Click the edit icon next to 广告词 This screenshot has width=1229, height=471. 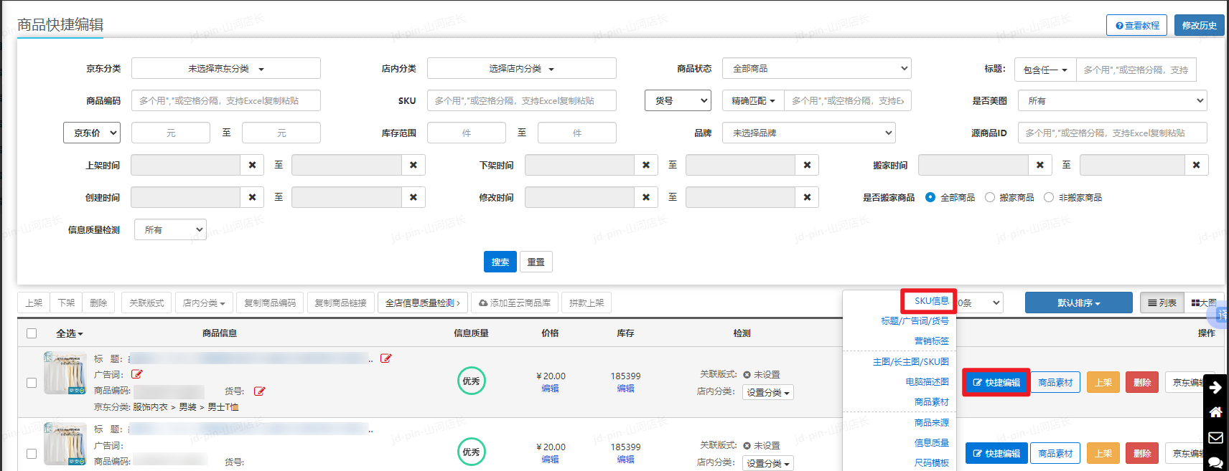pyautogui.click(x=137, y=374)
